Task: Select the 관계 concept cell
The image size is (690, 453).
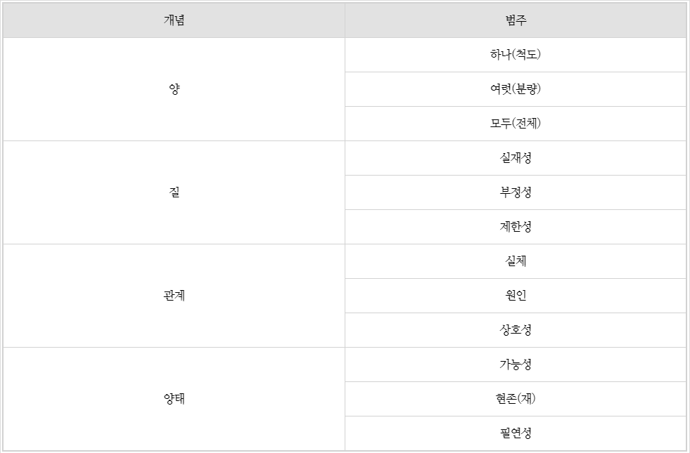Action: [x=174, y=296]
